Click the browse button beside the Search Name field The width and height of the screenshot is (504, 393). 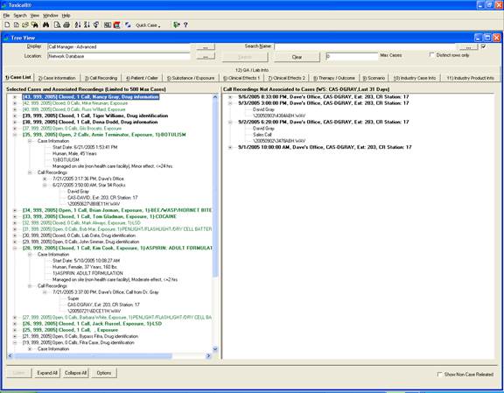click(468, 47)
